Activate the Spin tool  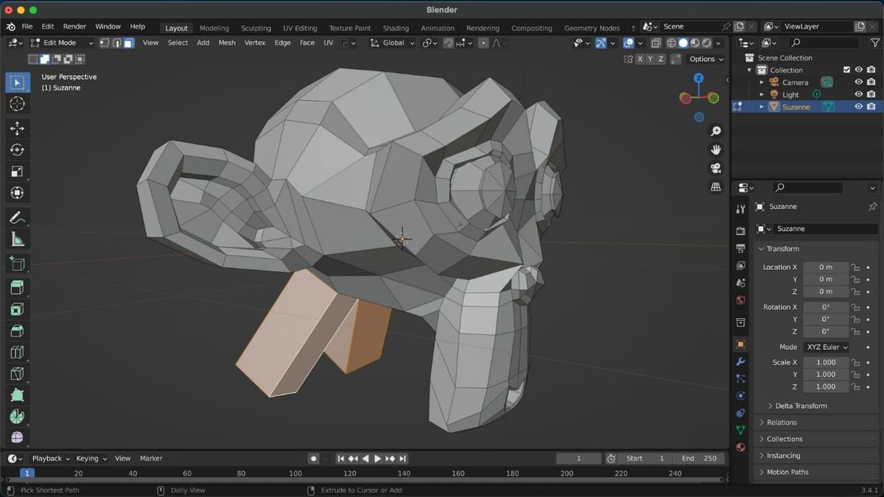(18, 417)
